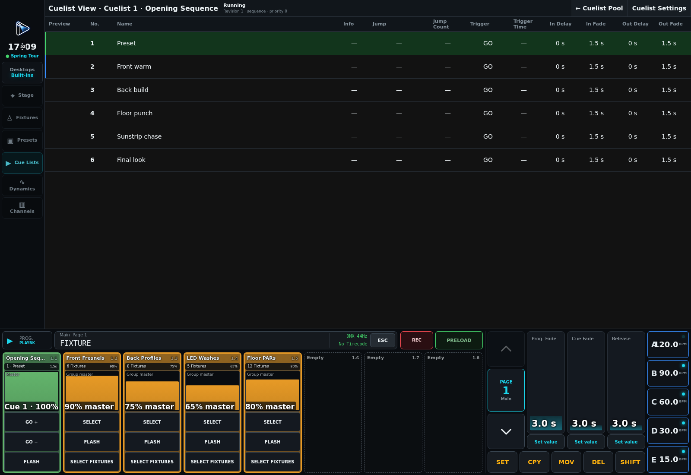Click the SET command button

coord(502,462)
